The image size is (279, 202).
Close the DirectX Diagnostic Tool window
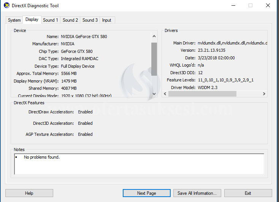268,6
